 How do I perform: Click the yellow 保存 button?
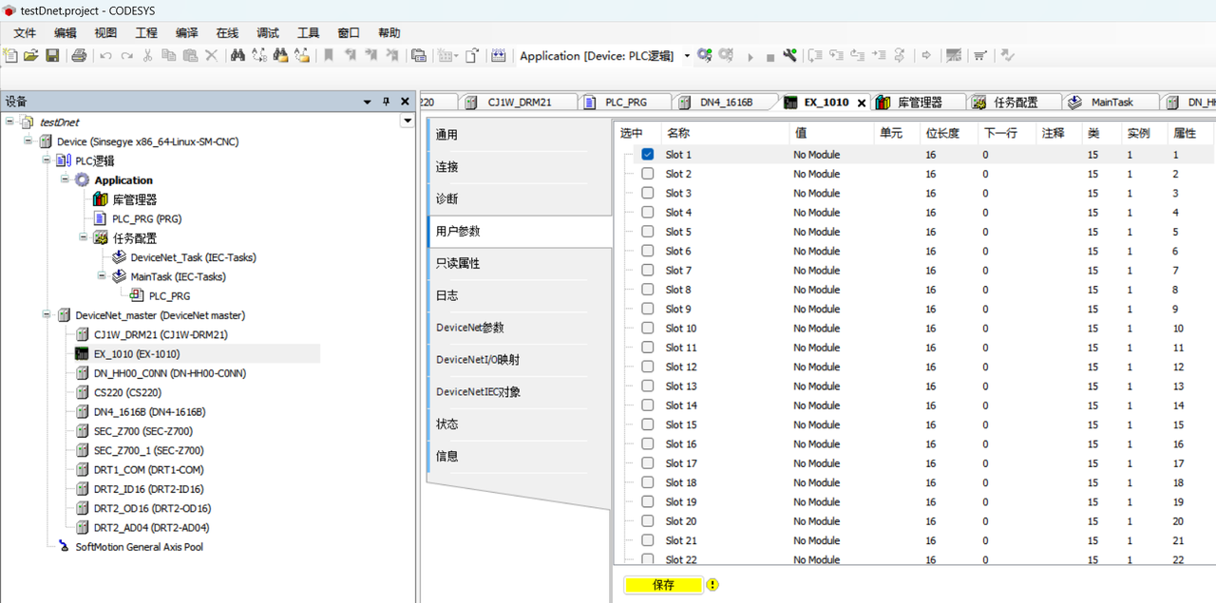point(663,585)
